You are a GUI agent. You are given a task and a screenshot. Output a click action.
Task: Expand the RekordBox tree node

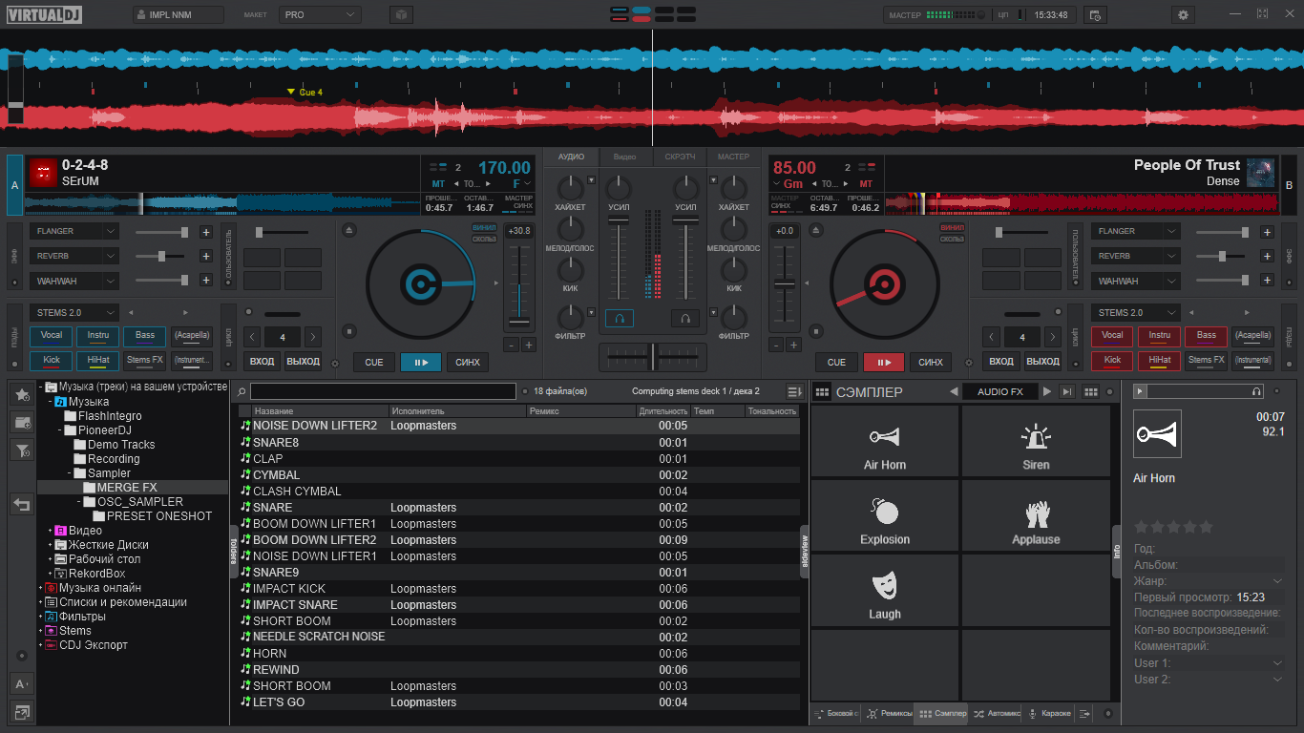[x=50, y=574]
